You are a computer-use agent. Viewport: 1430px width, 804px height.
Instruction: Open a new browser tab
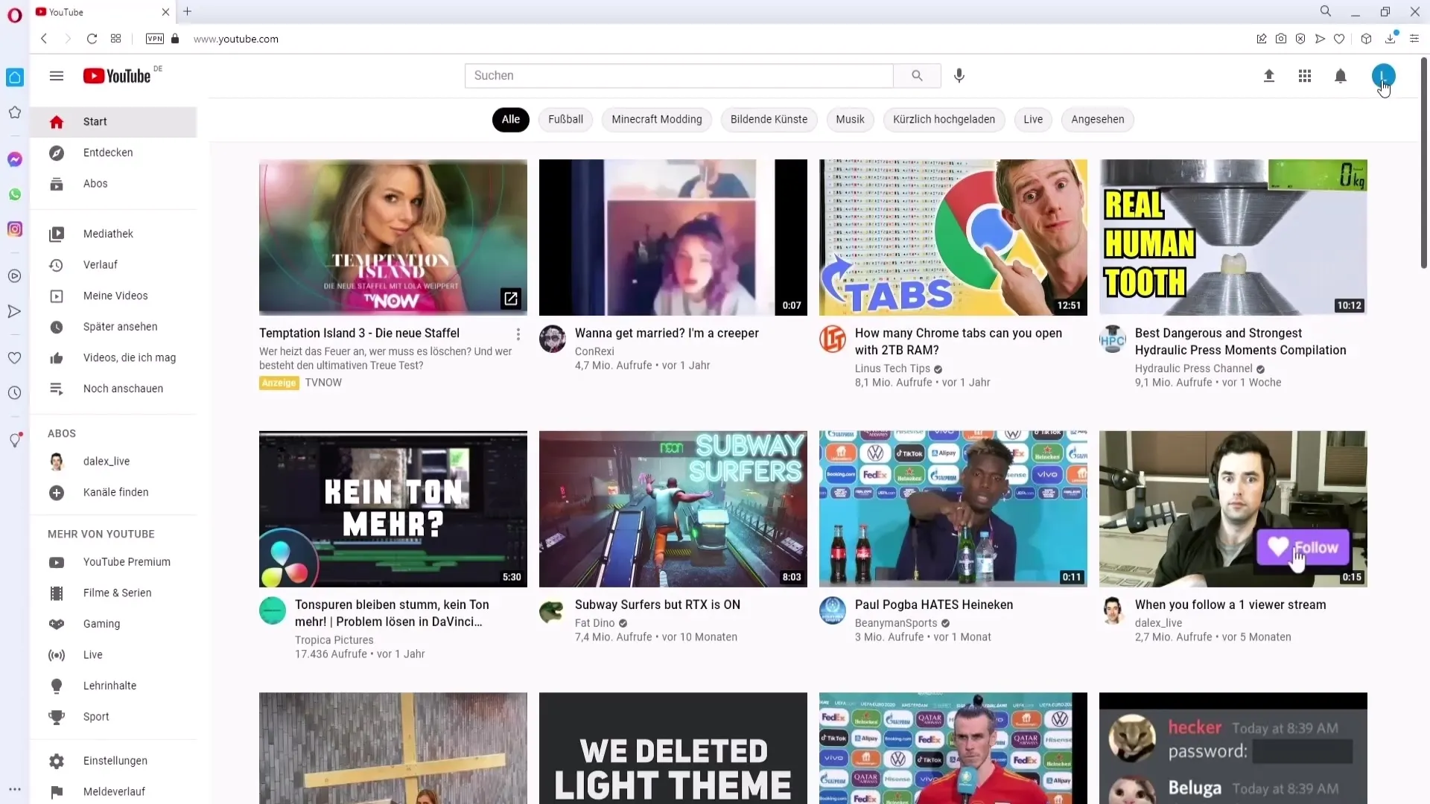tap(188, 11)
